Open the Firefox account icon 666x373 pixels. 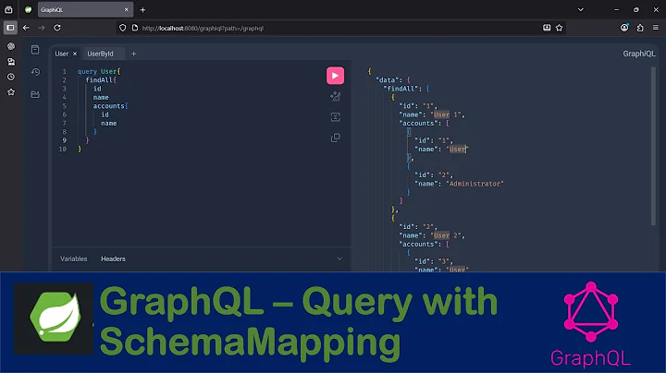click(x=624, y=28)
